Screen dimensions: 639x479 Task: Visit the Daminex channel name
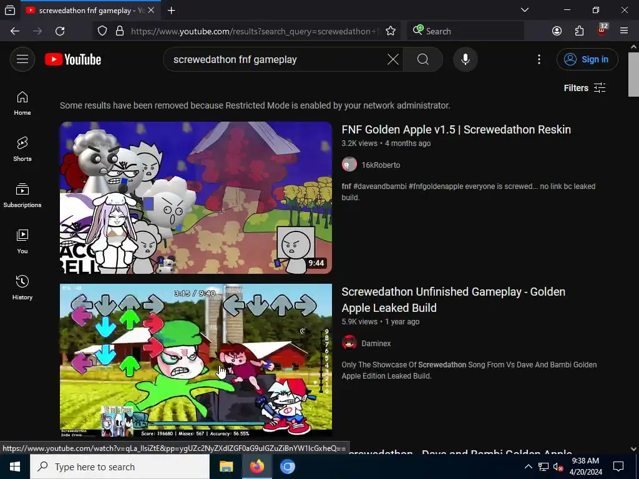(376, 344)
